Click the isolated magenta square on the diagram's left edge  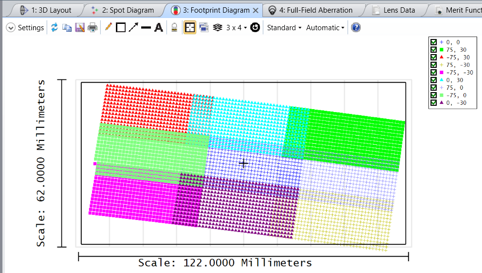[x=94, y=164]
